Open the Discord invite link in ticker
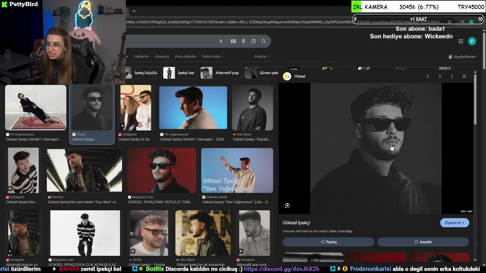The image size is (486, 273). click(281, 269)
